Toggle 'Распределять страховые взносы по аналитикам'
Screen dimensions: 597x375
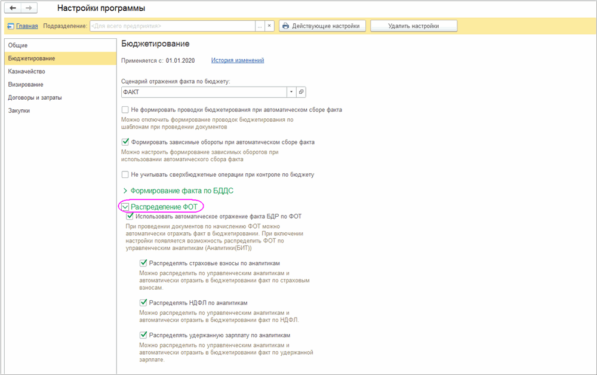143,263
